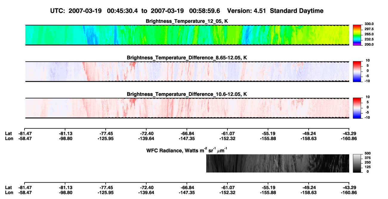Click longitude -139.64 on the axis below WFC Radiance
This screenshot has width=388, height=199.
146,192
